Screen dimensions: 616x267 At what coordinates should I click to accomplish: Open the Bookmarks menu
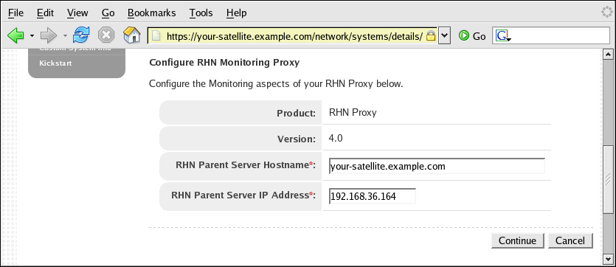pos(152,13)
